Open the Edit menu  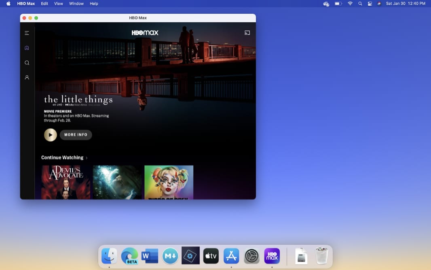tap(44, 4)
